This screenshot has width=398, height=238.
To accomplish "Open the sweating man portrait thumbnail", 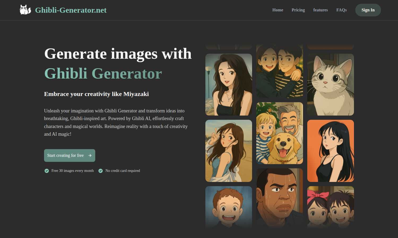I will [x=280, y=198].
